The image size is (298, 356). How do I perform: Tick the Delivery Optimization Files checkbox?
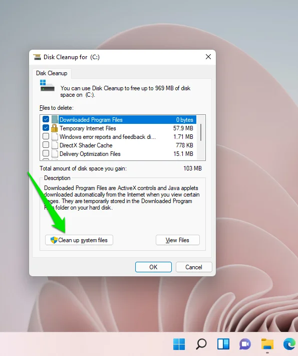click(46, 153)
